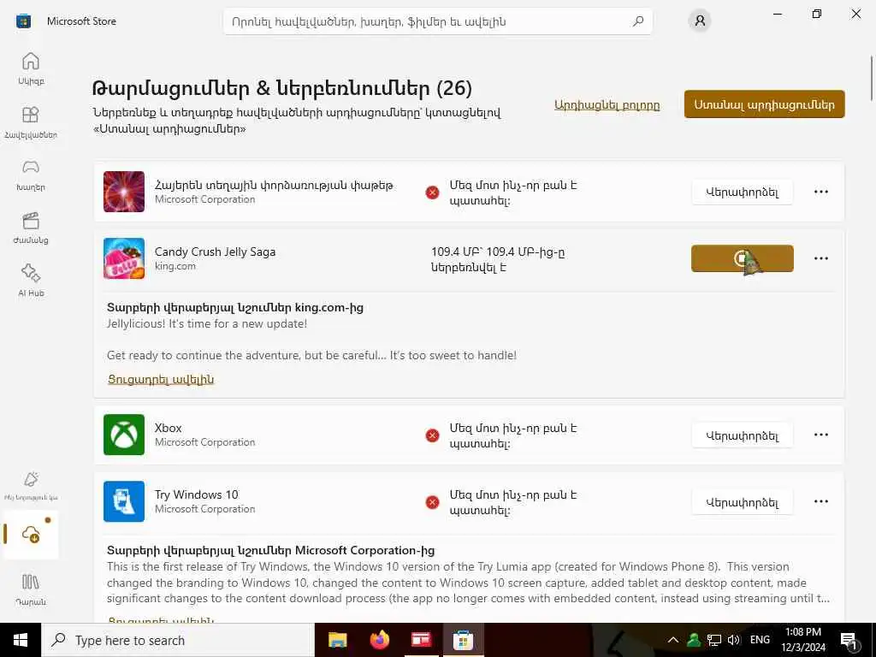Open more options for Candy Crush Jelly Saga
The width and height of the screenshot is (876, 657).
[x=821, y=258]
